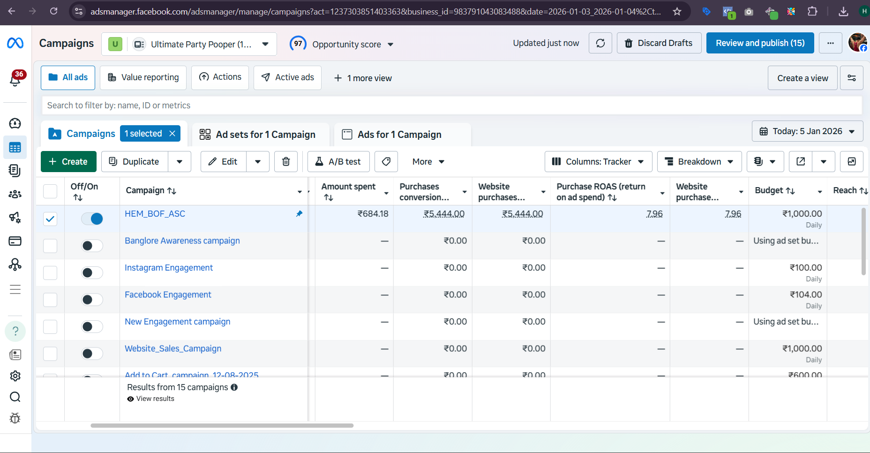
Task: Click the refresh data icon button
Action: click(x=600, y=43)
